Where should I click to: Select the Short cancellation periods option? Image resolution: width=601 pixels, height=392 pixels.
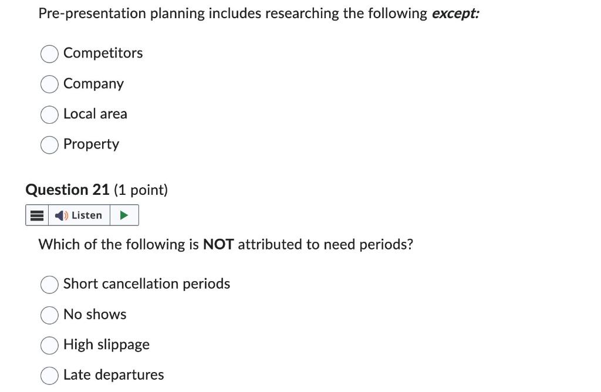tap(49, 285)
